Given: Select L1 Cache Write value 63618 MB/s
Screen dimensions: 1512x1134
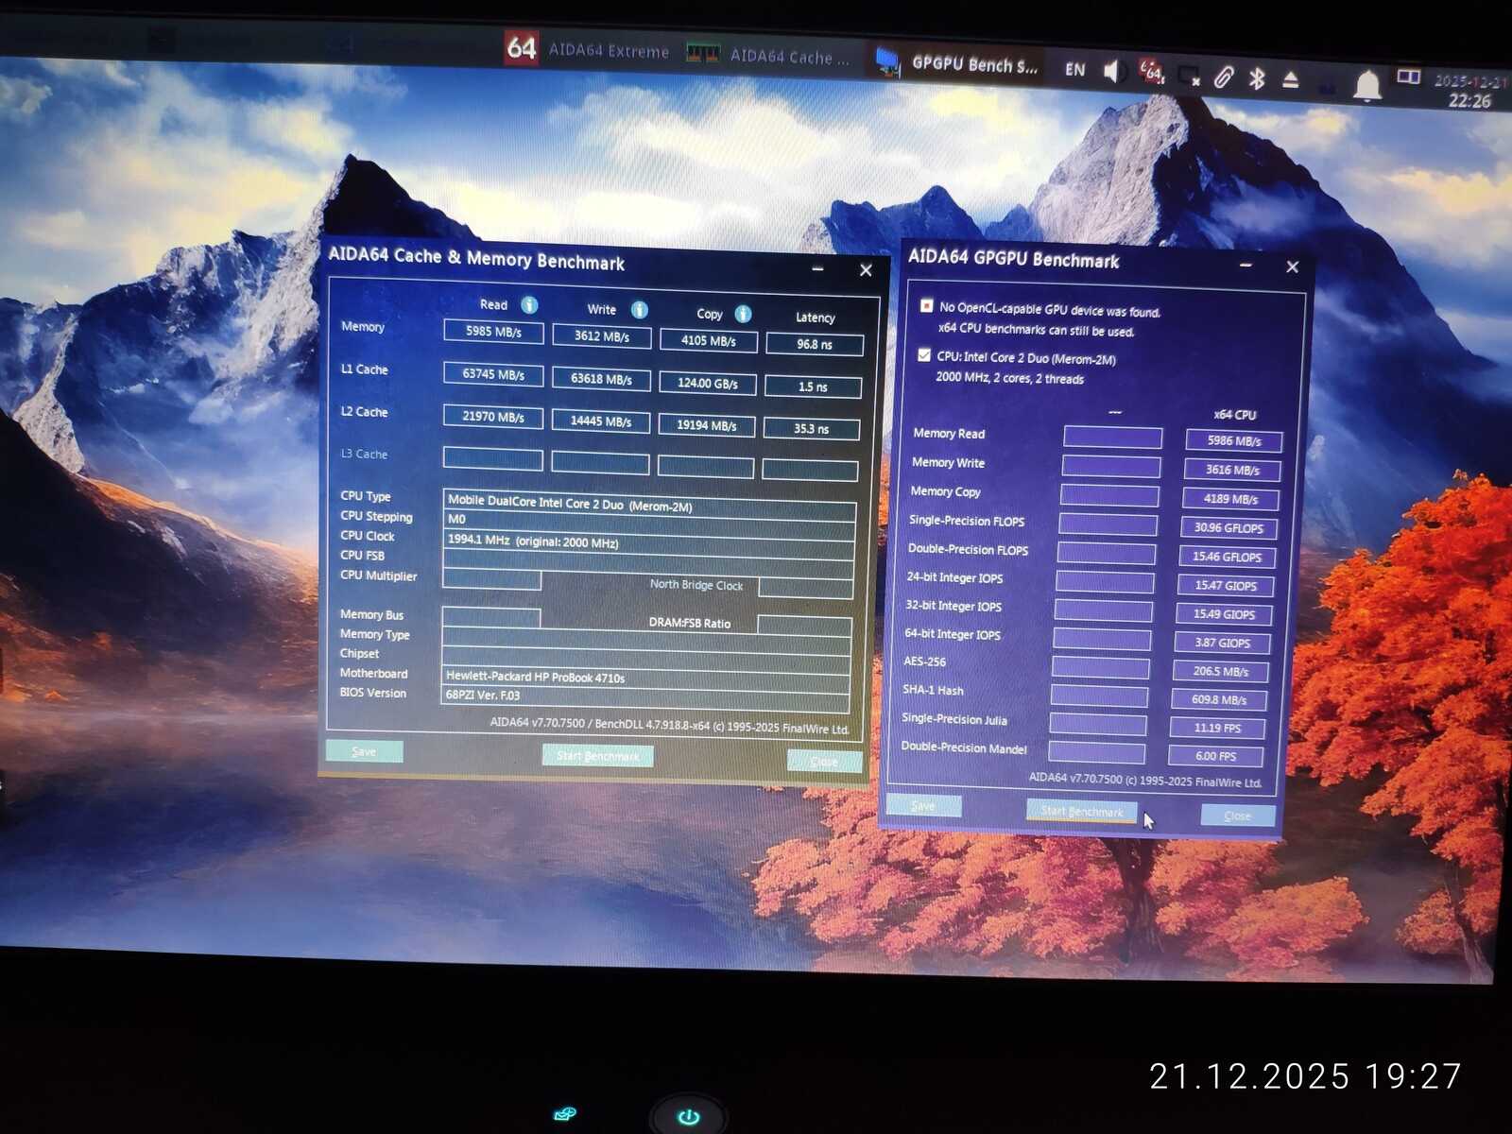Looking at the screenshot, I should 601,379.
